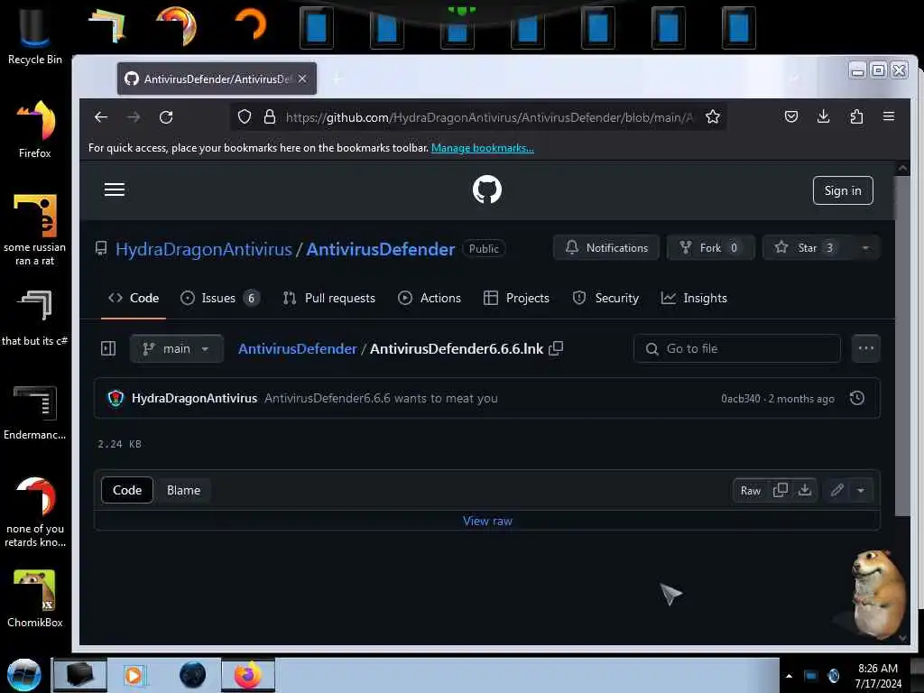The width and height of the screenshot is (924, 693).
Task: Open the Pull requests tab
Action: coord(328,298)
